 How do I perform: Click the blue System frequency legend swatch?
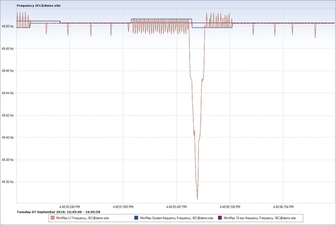[136, 218]
